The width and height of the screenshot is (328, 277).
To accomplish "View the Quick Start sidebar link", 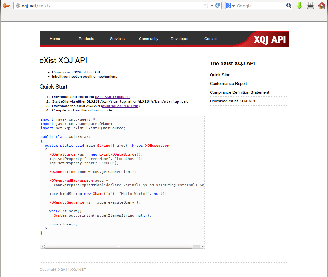I will (220, 75).
